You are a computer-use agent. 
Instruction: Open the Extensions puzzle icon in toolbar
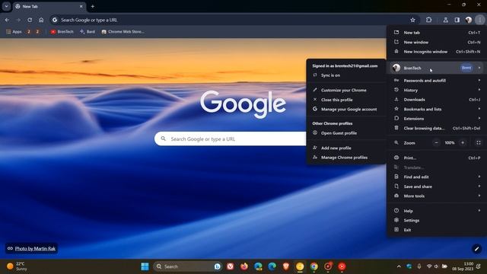point(429,20)
